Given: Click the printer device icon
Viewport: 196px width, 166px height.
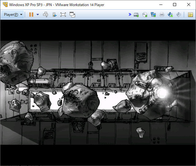Looking at the screenshot, I should (x=162, y=15).
